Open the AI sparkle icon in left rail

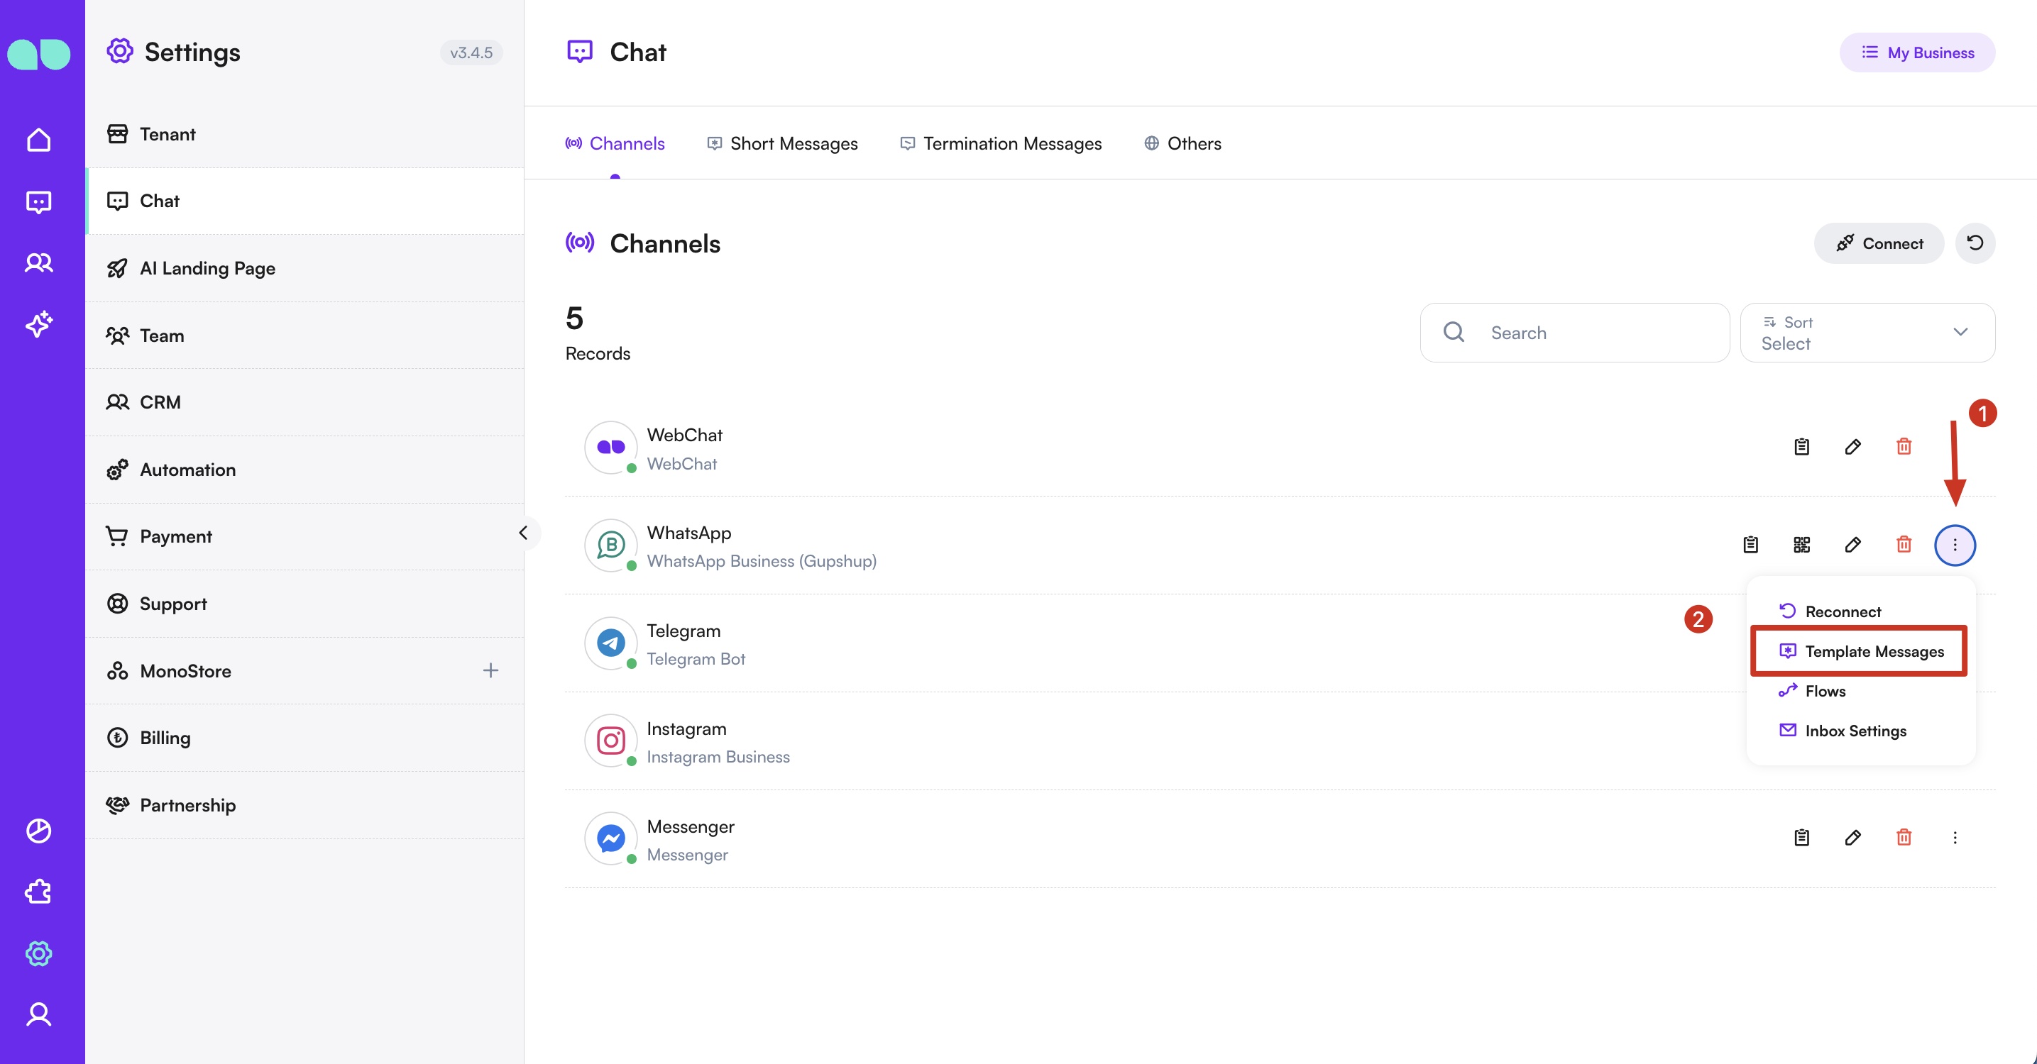tap(39, 323)
